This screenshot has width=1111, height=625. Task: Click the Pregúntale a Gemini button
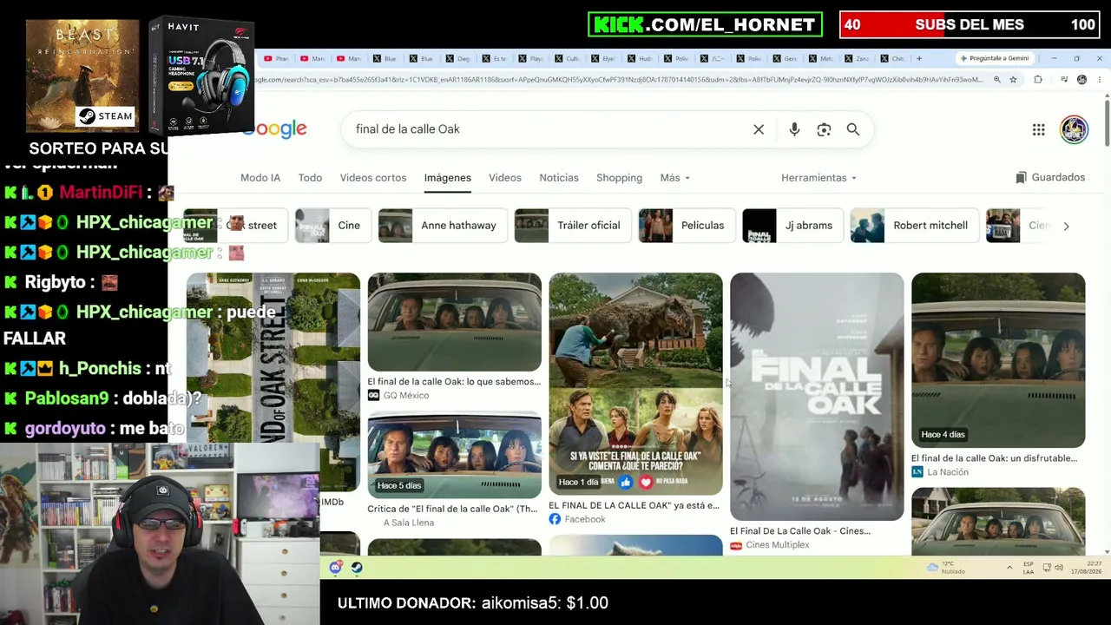(995, 58)
